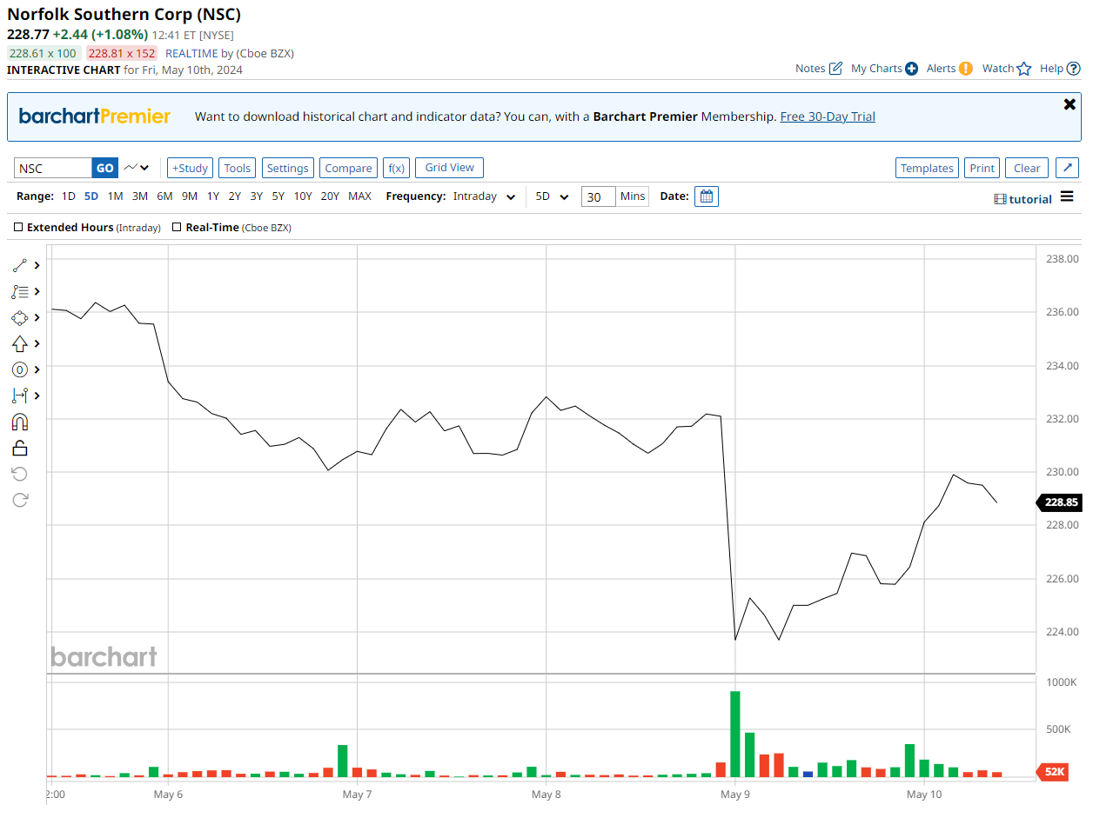This screenshot has height=818, width=1093.
Task: Click the 52K volume marker
Action: coord(1053,771)
